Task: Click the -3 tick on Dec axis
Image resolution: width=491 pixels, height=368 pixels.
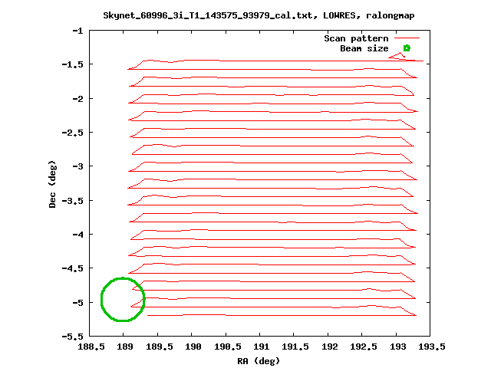Action: [x=77, y=166]
